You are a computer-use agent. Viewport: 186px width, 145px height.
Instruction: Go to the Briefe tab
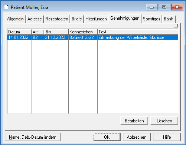pos(77,19)
